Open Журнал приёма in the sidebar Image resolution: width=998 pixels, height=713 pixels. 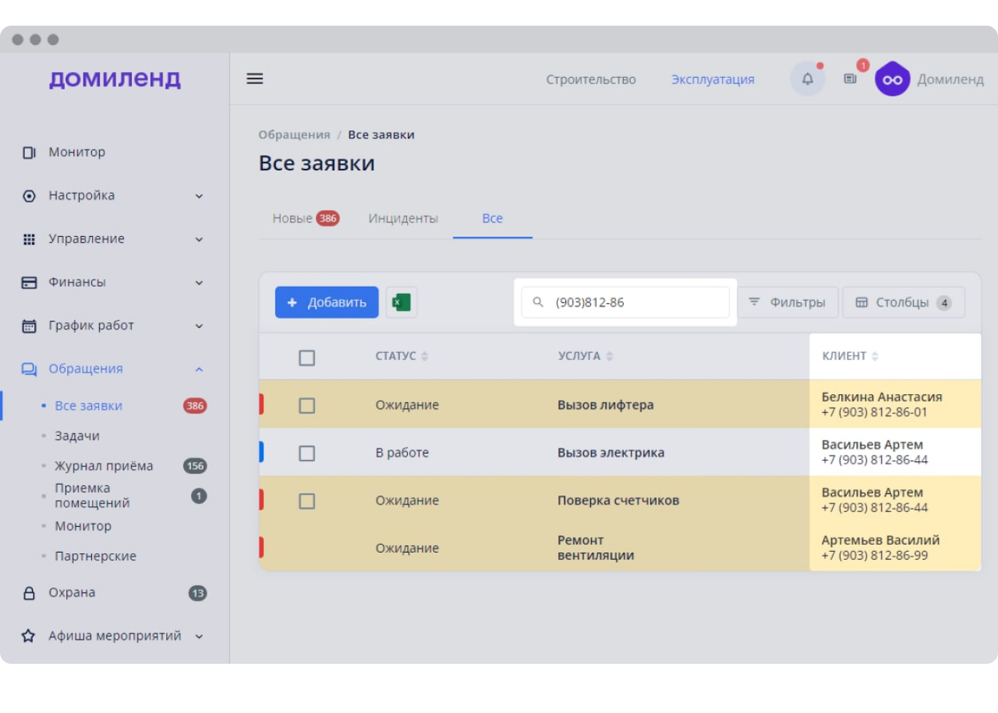click(x=104, y=466)
